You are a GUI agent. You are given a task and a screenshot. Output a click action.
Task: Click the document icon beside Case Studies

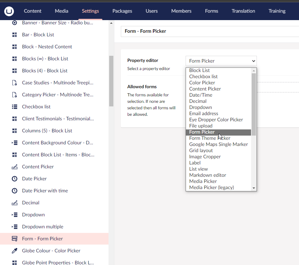point(14,82)
